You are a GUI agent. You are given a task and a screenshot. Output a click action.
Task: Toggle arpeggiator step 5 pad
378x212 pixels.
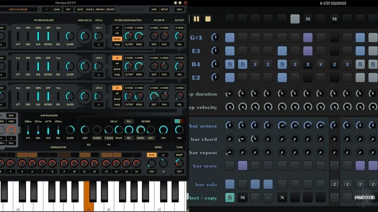tap(22, 155)
